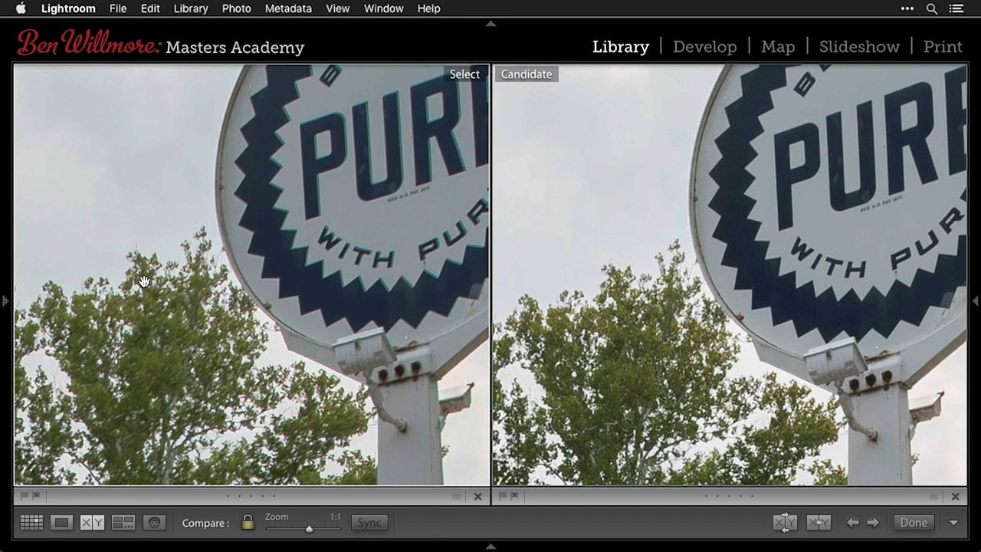Open the Apple menu
Viewport: 981px width, 552px height.
[21, 8]
